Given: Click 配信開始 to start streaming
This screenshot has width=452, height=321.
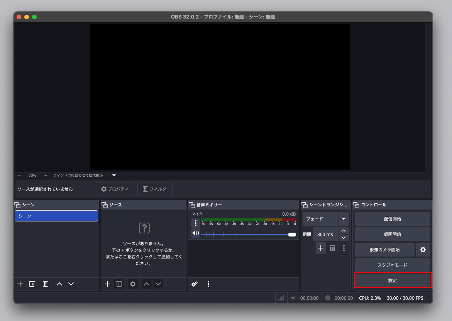Looking at the screenshot, I should tap(392, 219).
